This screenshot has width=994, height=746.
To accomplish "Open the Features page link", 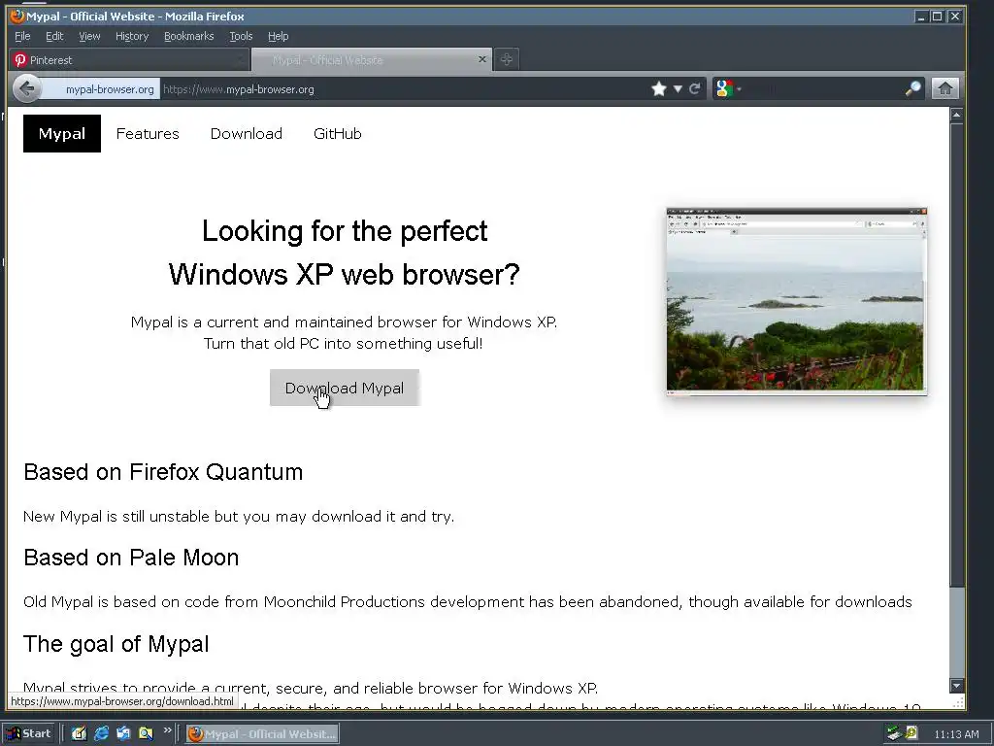I will pyautogui.click(x=148, y=134).
